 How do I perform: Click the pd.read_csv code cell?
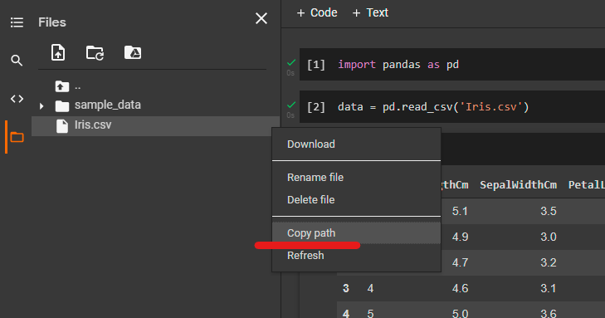pos(451,107)
